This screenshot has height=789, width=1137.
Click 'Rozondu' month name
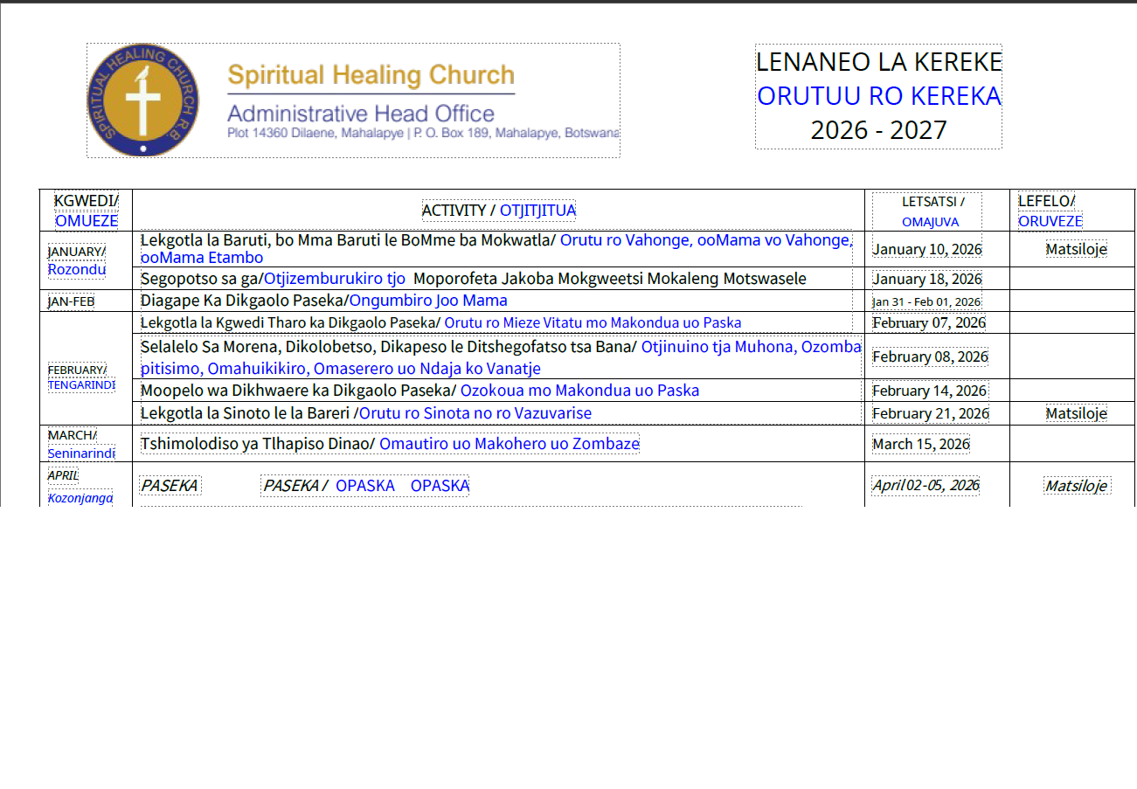click(x=77, y=270)
